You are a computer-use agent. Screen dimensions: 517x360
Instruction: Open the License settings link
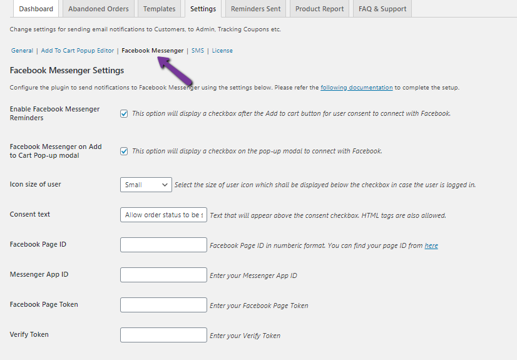click(x=222, y=51)
